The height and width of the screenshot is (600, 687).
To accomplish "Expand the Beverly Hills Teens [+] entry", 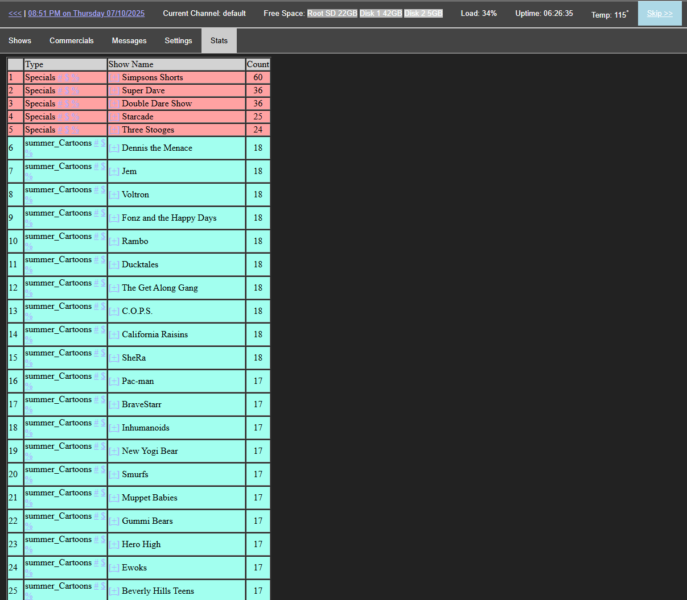I will [x=114, y=591].
